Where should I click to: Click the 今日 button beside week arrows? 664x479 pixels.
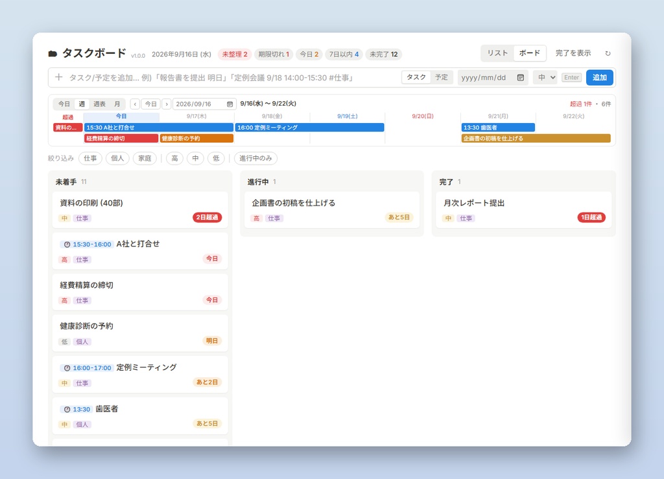150,104
